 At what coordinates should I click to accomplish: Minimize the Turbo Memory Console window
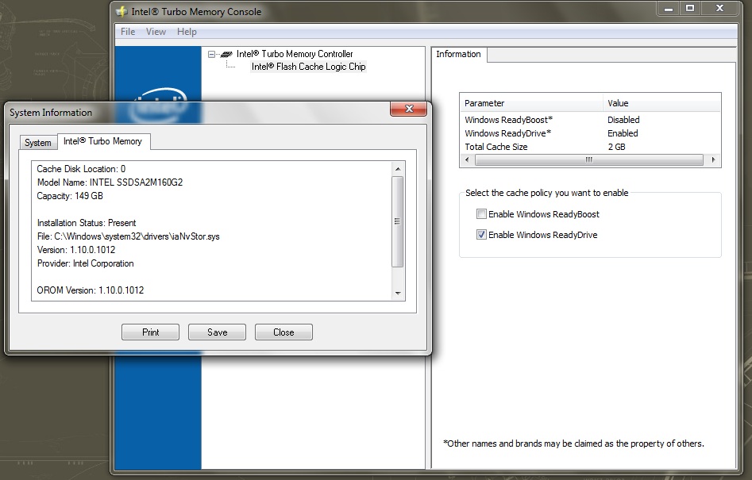(669, 8)
